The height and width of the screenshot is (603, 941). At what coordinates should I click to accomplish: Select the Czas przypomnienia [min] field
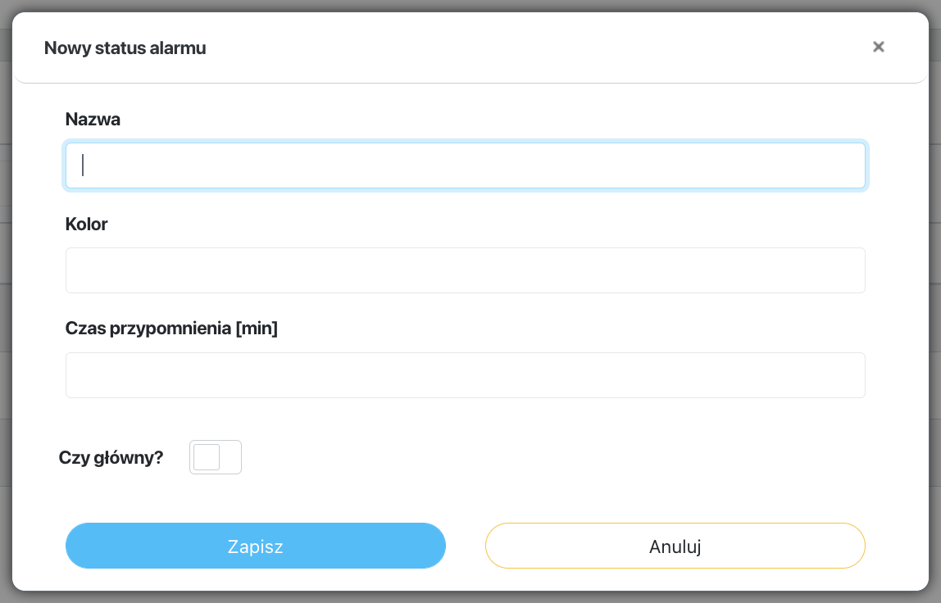[465, 374]
